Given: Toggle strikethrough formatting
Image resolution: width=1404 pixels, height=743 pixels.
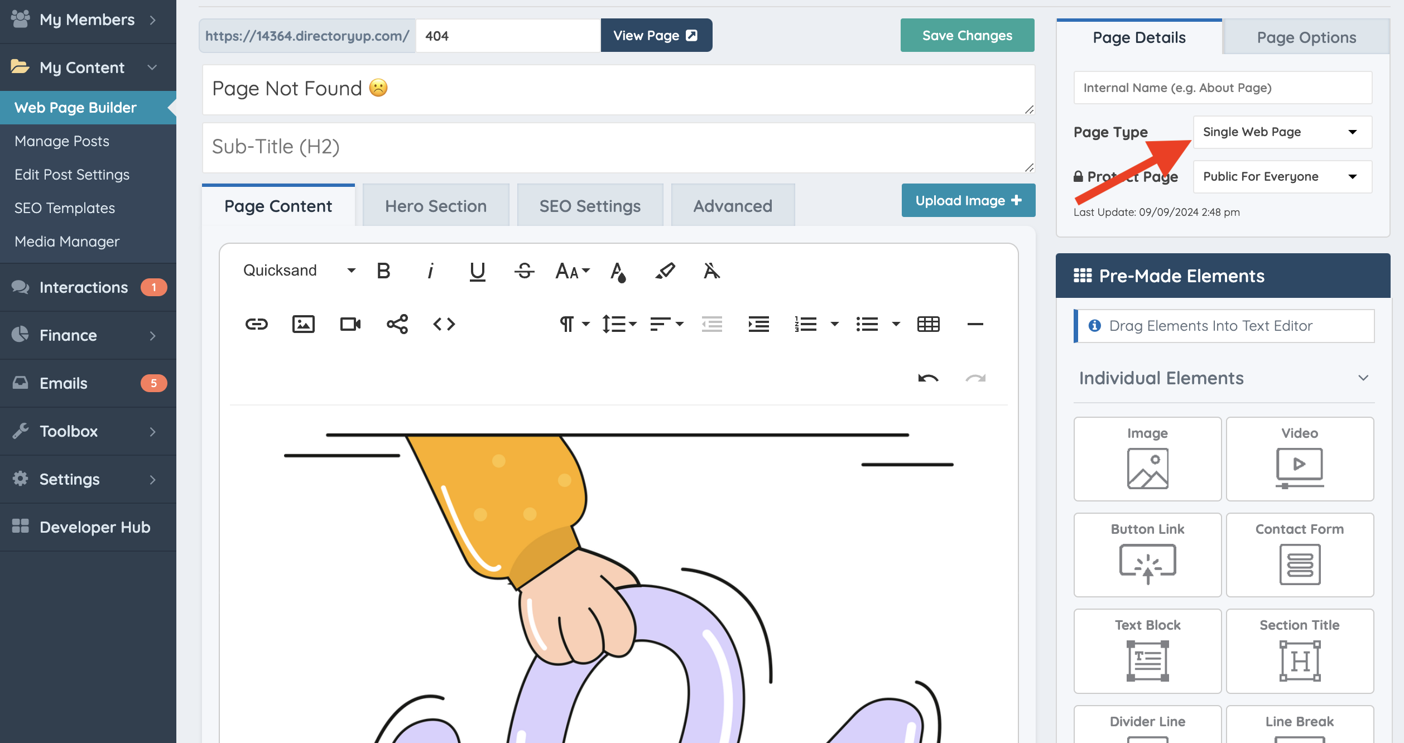Looking at the screenshot, I should 524,271.
